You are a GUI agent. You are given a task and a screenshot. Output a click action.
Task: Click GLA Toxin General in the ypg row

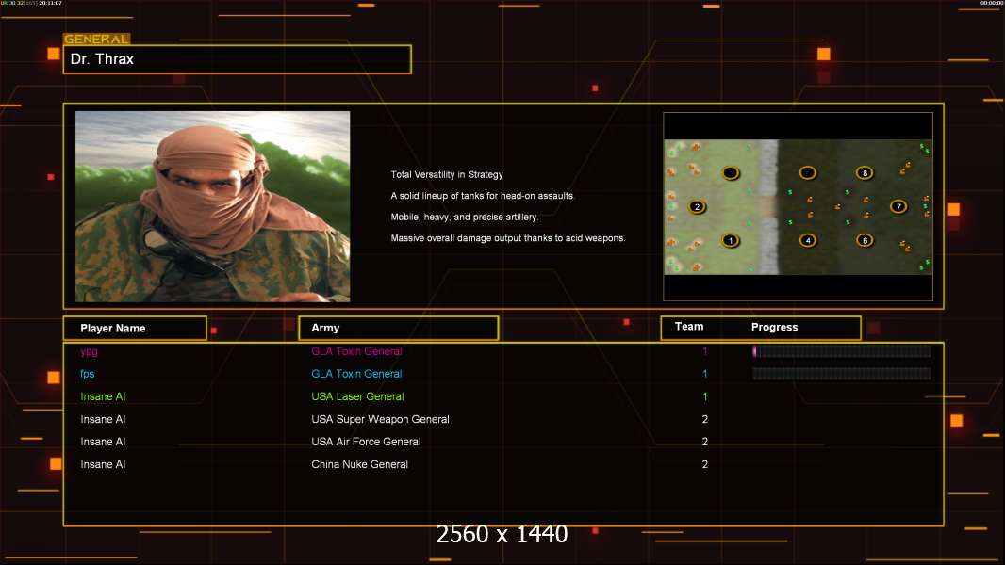tap(356, 351)
